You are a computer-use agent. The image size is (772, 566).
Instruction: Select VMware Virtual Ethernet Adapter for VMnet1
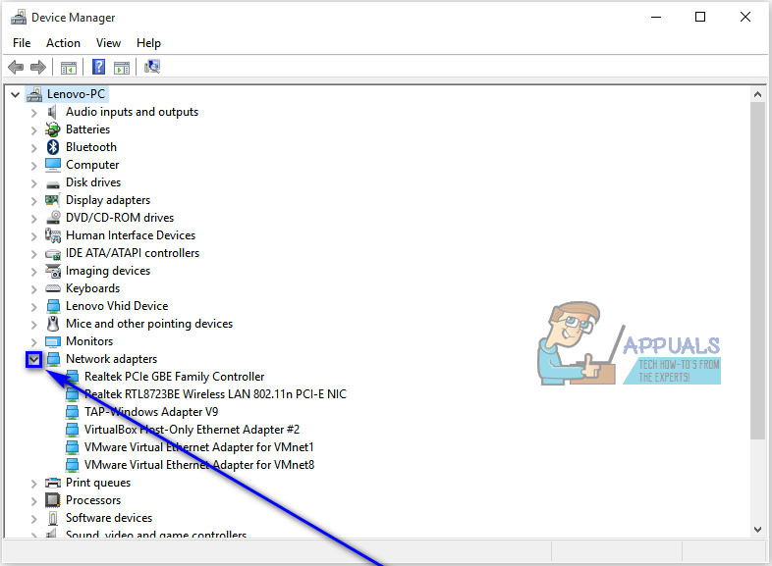tap(199, 447)
